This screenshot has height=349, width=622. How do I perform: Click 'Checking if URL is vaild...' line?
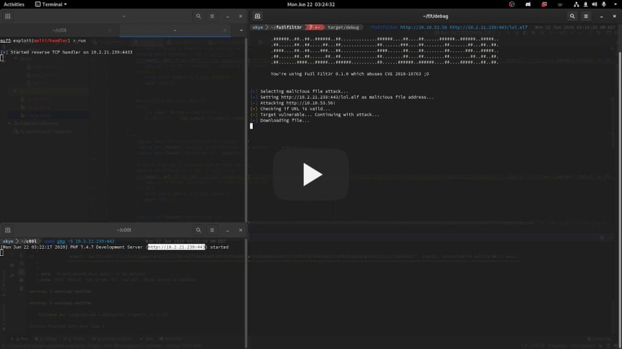click(x=291, y=109)
